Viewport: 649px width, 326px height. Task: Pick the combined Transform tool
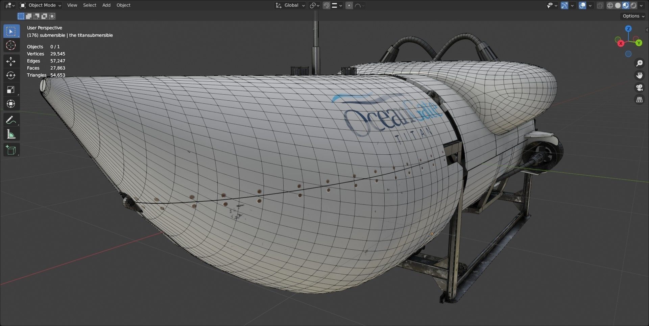[x=11, y=104]
